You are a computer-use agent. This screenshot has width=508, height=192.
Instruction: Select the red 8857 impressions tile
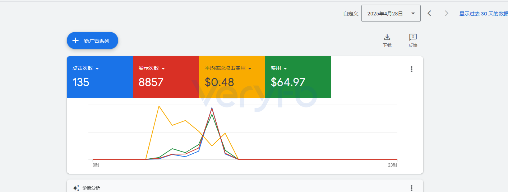tap(166, 77)
